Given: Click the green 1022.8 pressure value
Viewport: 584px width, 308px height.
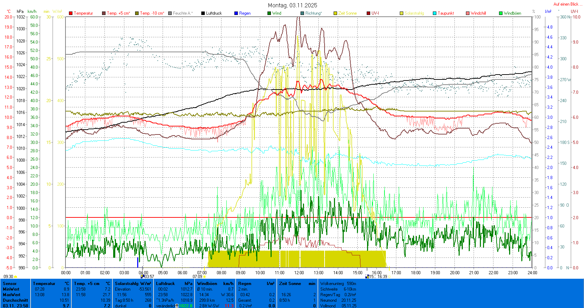Looking at the screenshot, I should pos(185,306).
